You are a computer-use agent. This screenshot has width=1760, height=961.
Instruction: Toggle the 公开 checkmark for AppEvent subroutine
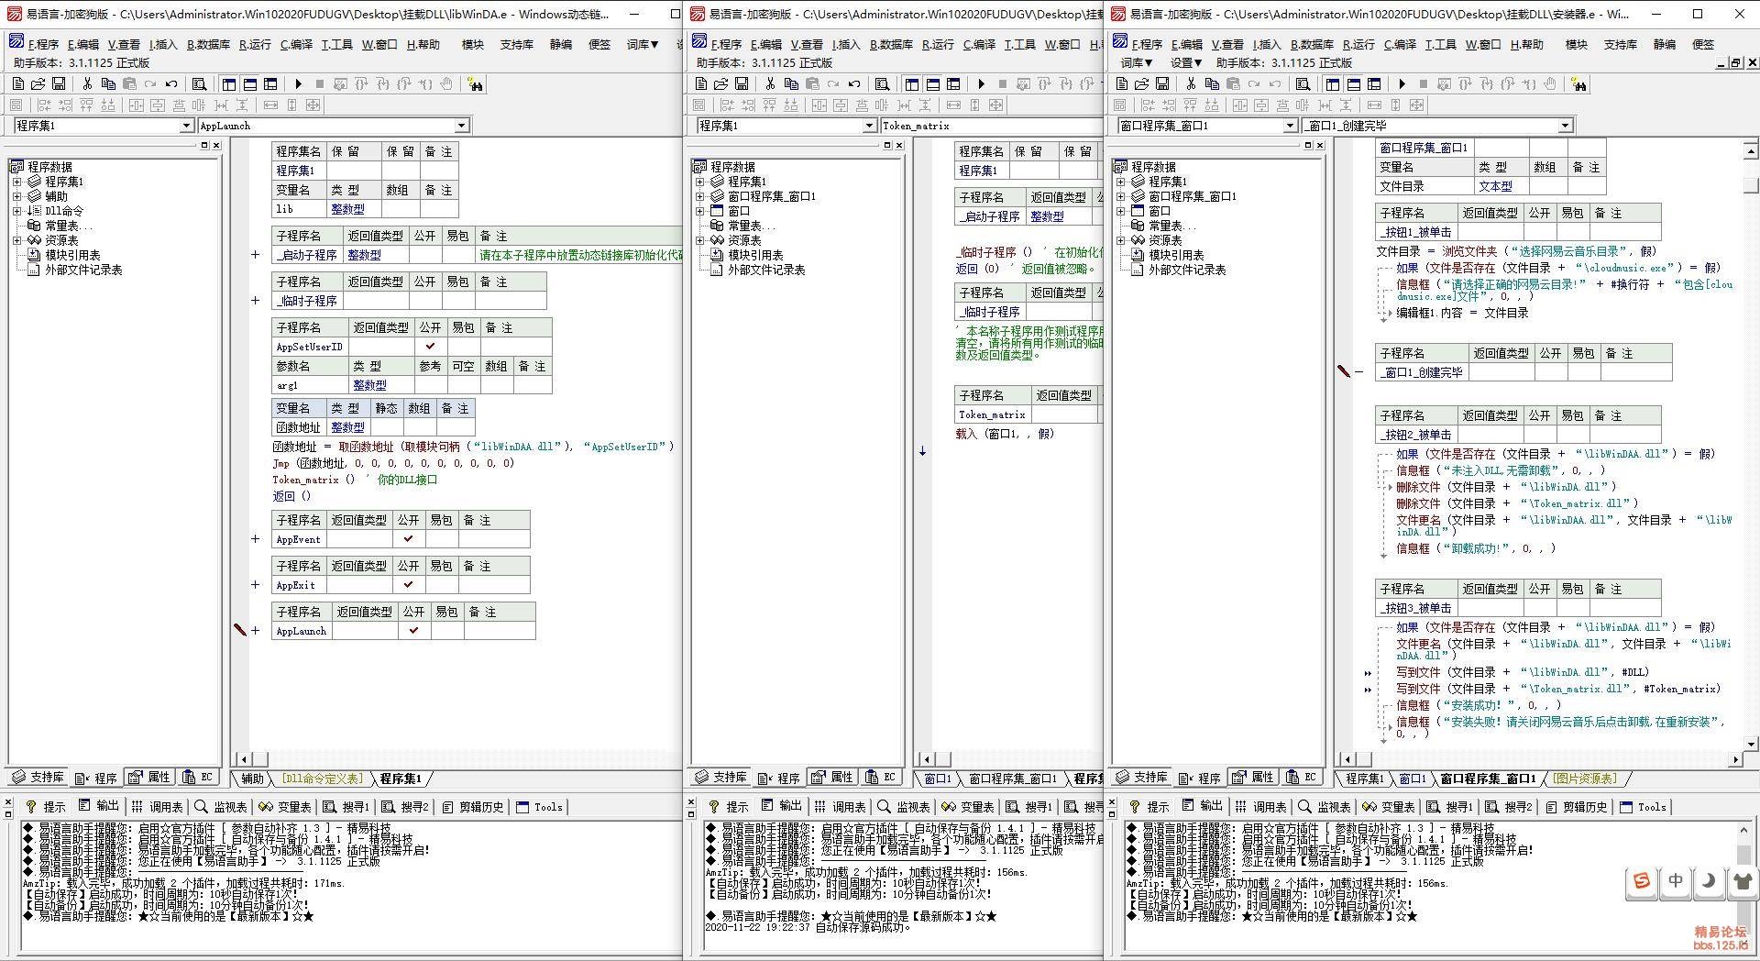tap(408, 539)
